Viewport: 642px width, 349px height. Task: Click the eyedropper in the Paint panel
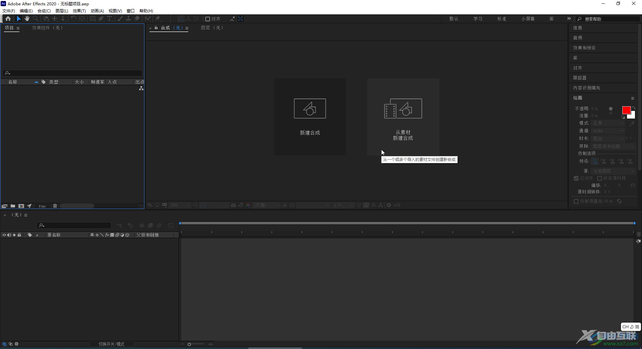tap(631, 124)
